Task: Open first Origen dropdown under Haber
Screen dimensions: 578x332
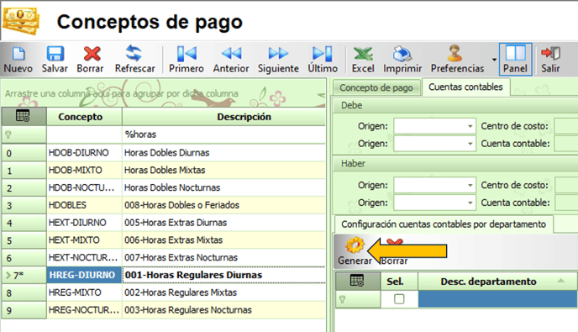Action: (x=470, y=185)
